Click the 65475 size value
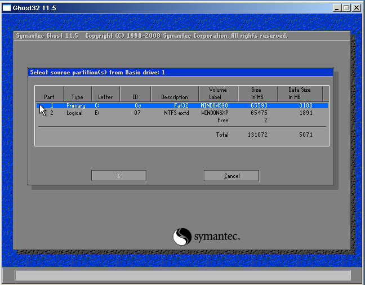The width and height of the screenshot is (365, 285). tap(259, 113)
